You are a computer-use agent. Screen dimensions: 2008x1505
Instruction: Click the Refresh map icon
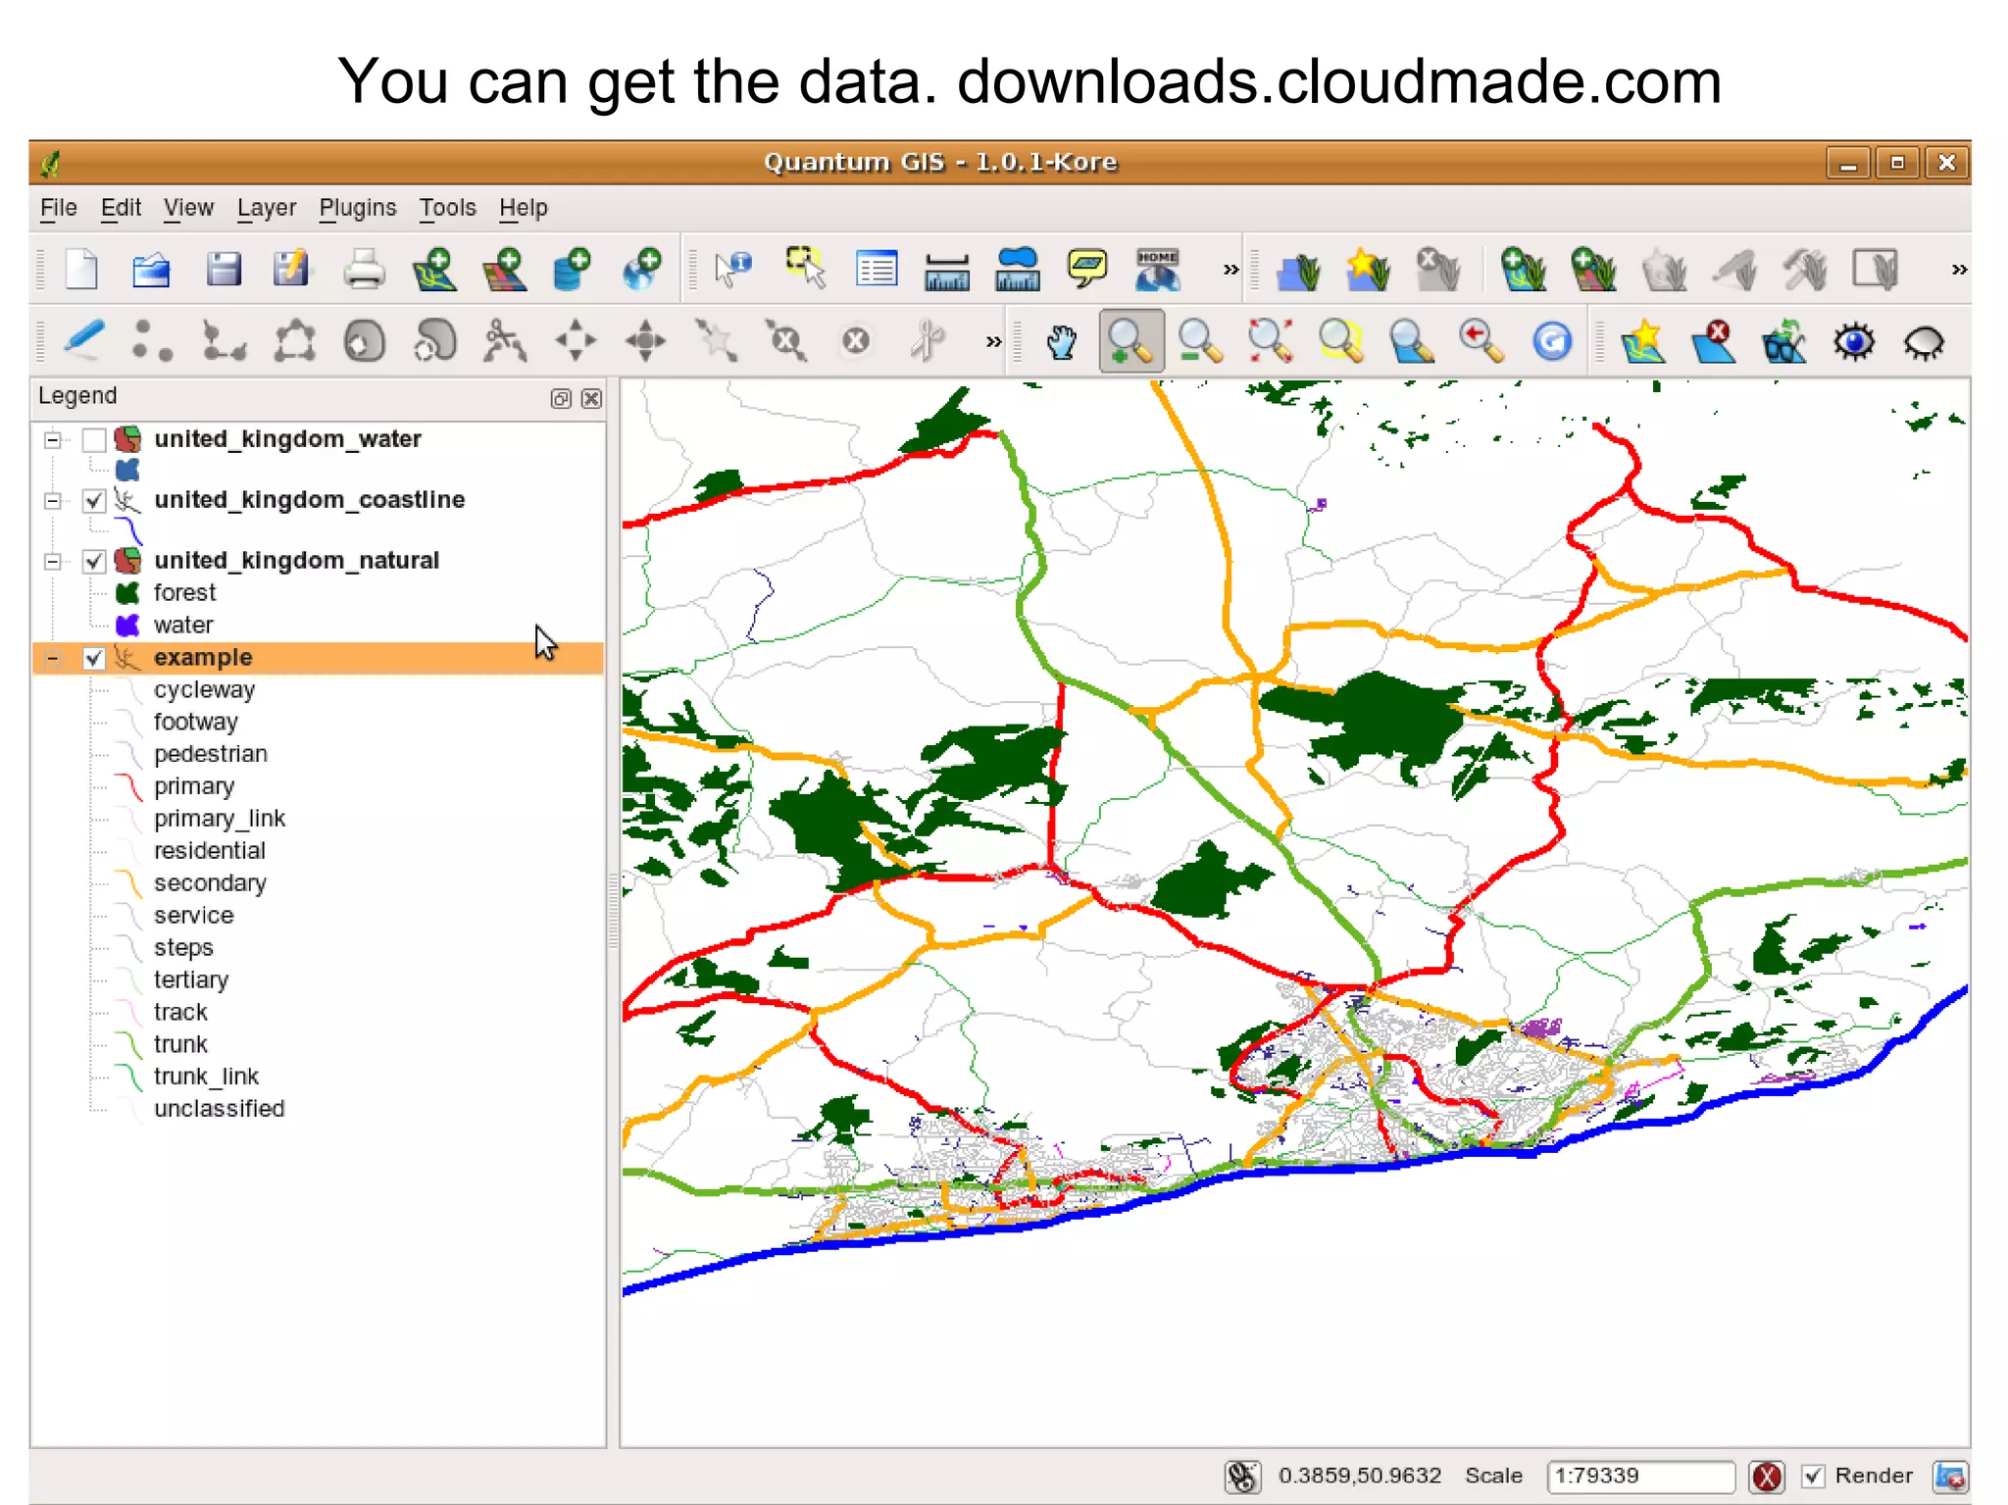pos(1552,342)
